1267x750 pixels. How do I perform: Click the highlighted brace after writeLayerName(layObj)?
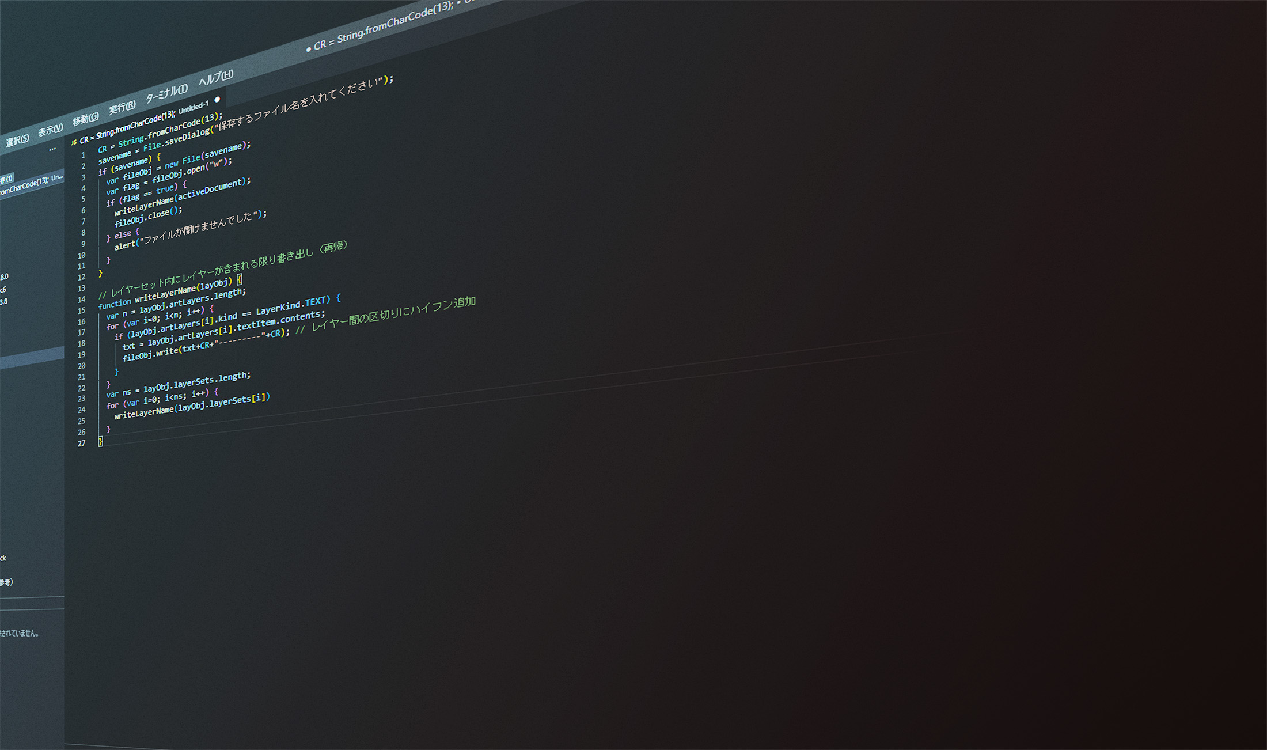click(x=240, y=279)
